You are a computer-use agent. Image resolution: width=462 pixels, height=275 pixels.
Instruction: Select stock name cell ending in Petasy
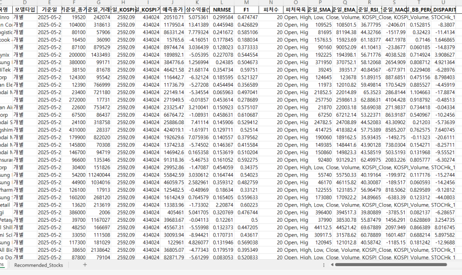click(x=6, y=220)
